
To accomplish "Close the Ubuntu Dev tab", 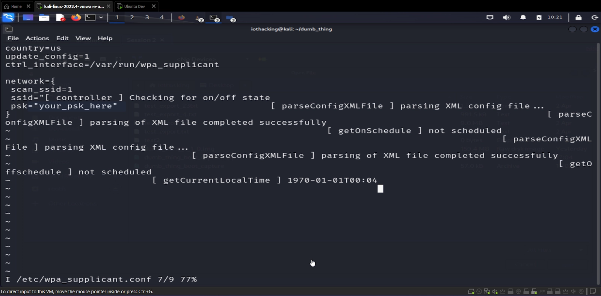I will click(x=154, y=6).
